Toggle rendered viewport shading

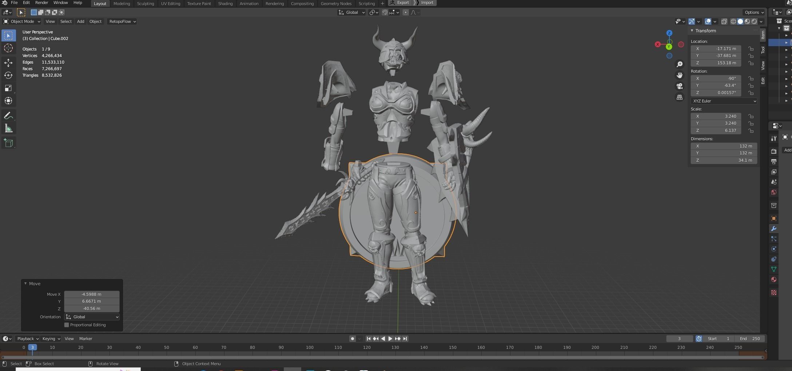pos(754,21)
